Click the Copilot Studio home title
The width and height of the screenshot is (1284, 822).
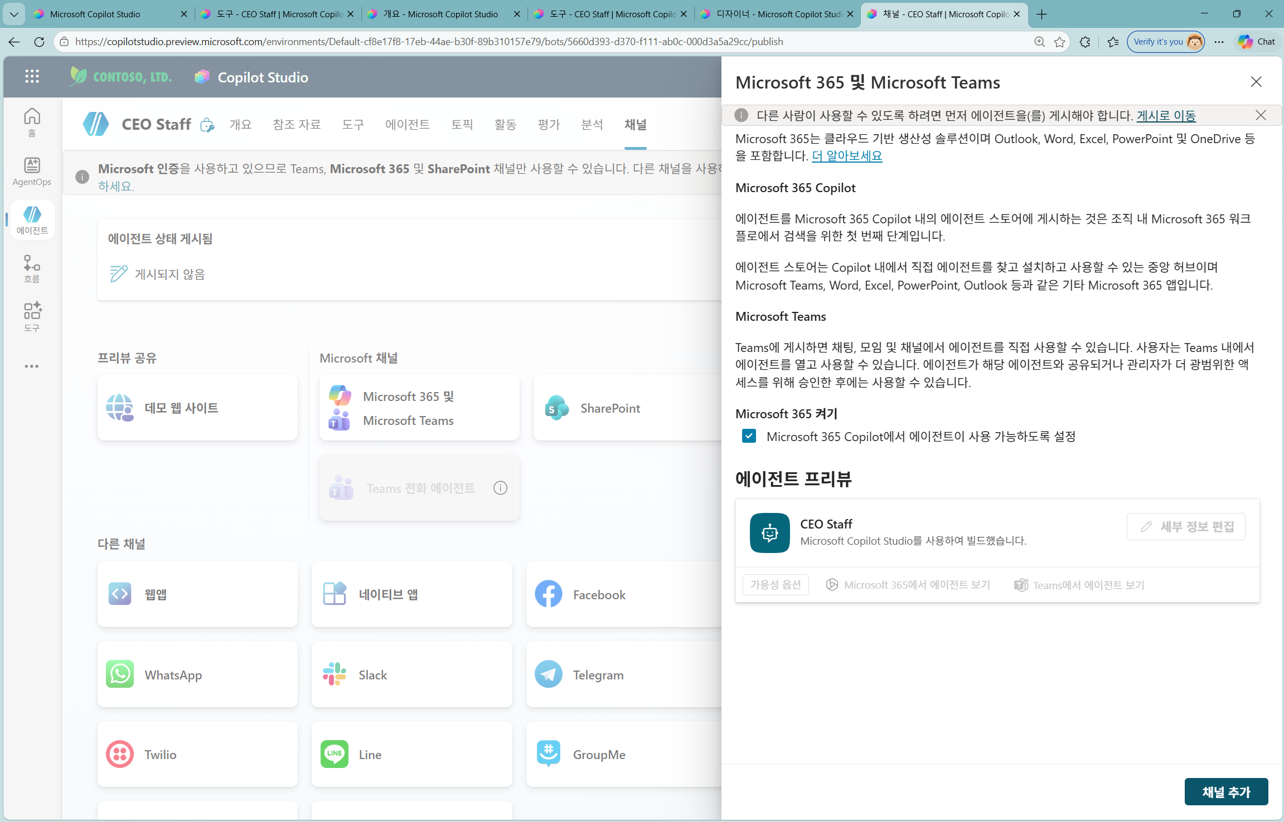pos(263,77)
